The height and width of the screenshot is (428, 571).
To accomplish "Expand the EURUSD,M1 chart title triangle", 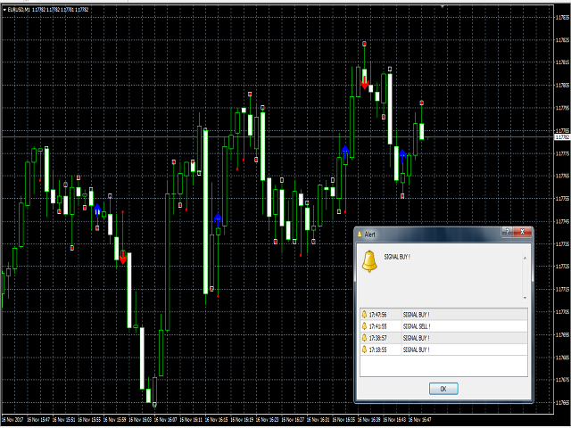I will pos(4,9).
